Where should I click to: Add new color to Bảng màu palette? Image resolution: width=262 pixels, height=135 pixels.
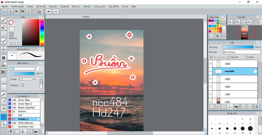click(212, 36)
